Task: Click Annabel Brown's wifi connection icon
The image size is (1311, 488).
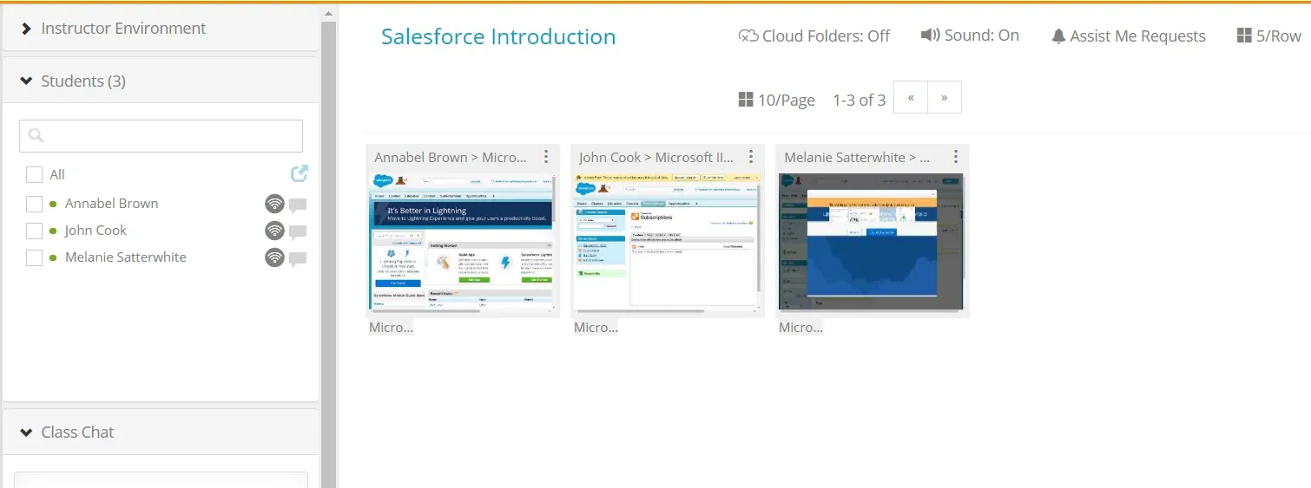Action: point(274,204)
